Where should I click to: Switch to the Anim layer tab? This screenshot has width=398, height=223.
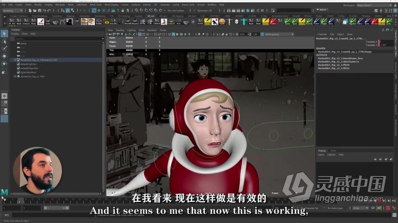(333, 150)
